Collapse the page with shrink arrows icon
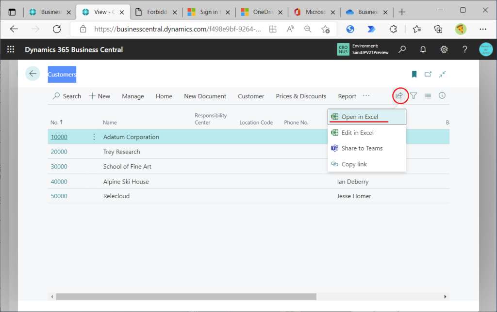Viewport: 497px width, 312px height. coord(442,74)
